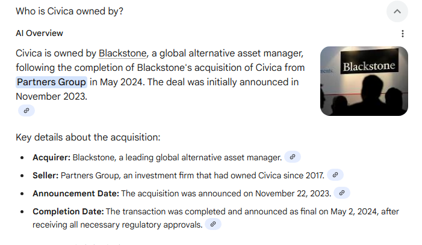Open the Announcement Date bullet's source link icon
The height and width of the screenshot is (245, 422).
click(x=341, y=193)
